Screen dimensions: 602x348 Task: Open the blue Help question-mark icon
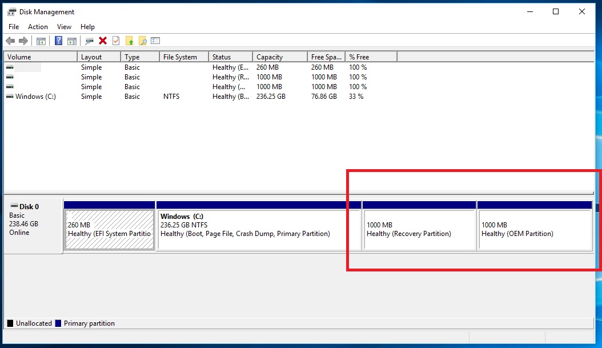click(x=58, y=41)
